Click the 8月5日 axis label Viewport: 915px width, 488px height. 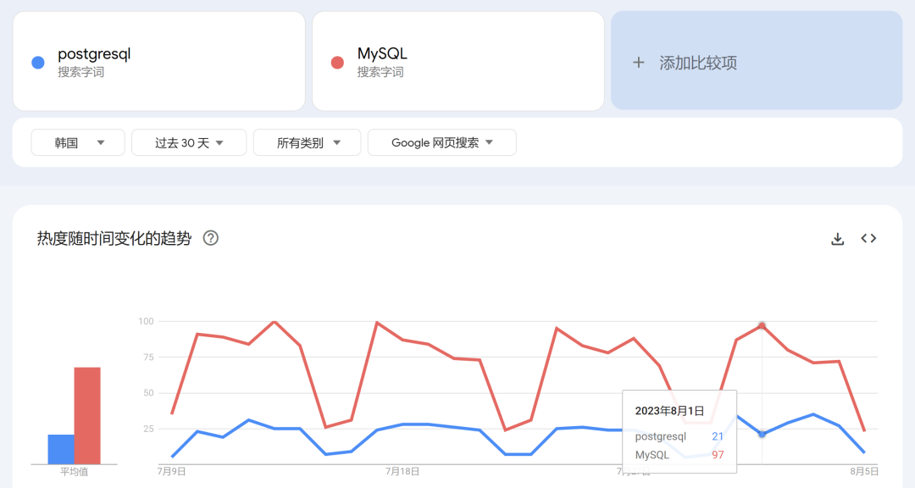pos(863,472)
